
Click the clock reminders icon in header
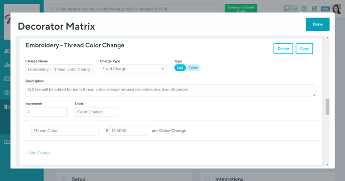point(304,9)
